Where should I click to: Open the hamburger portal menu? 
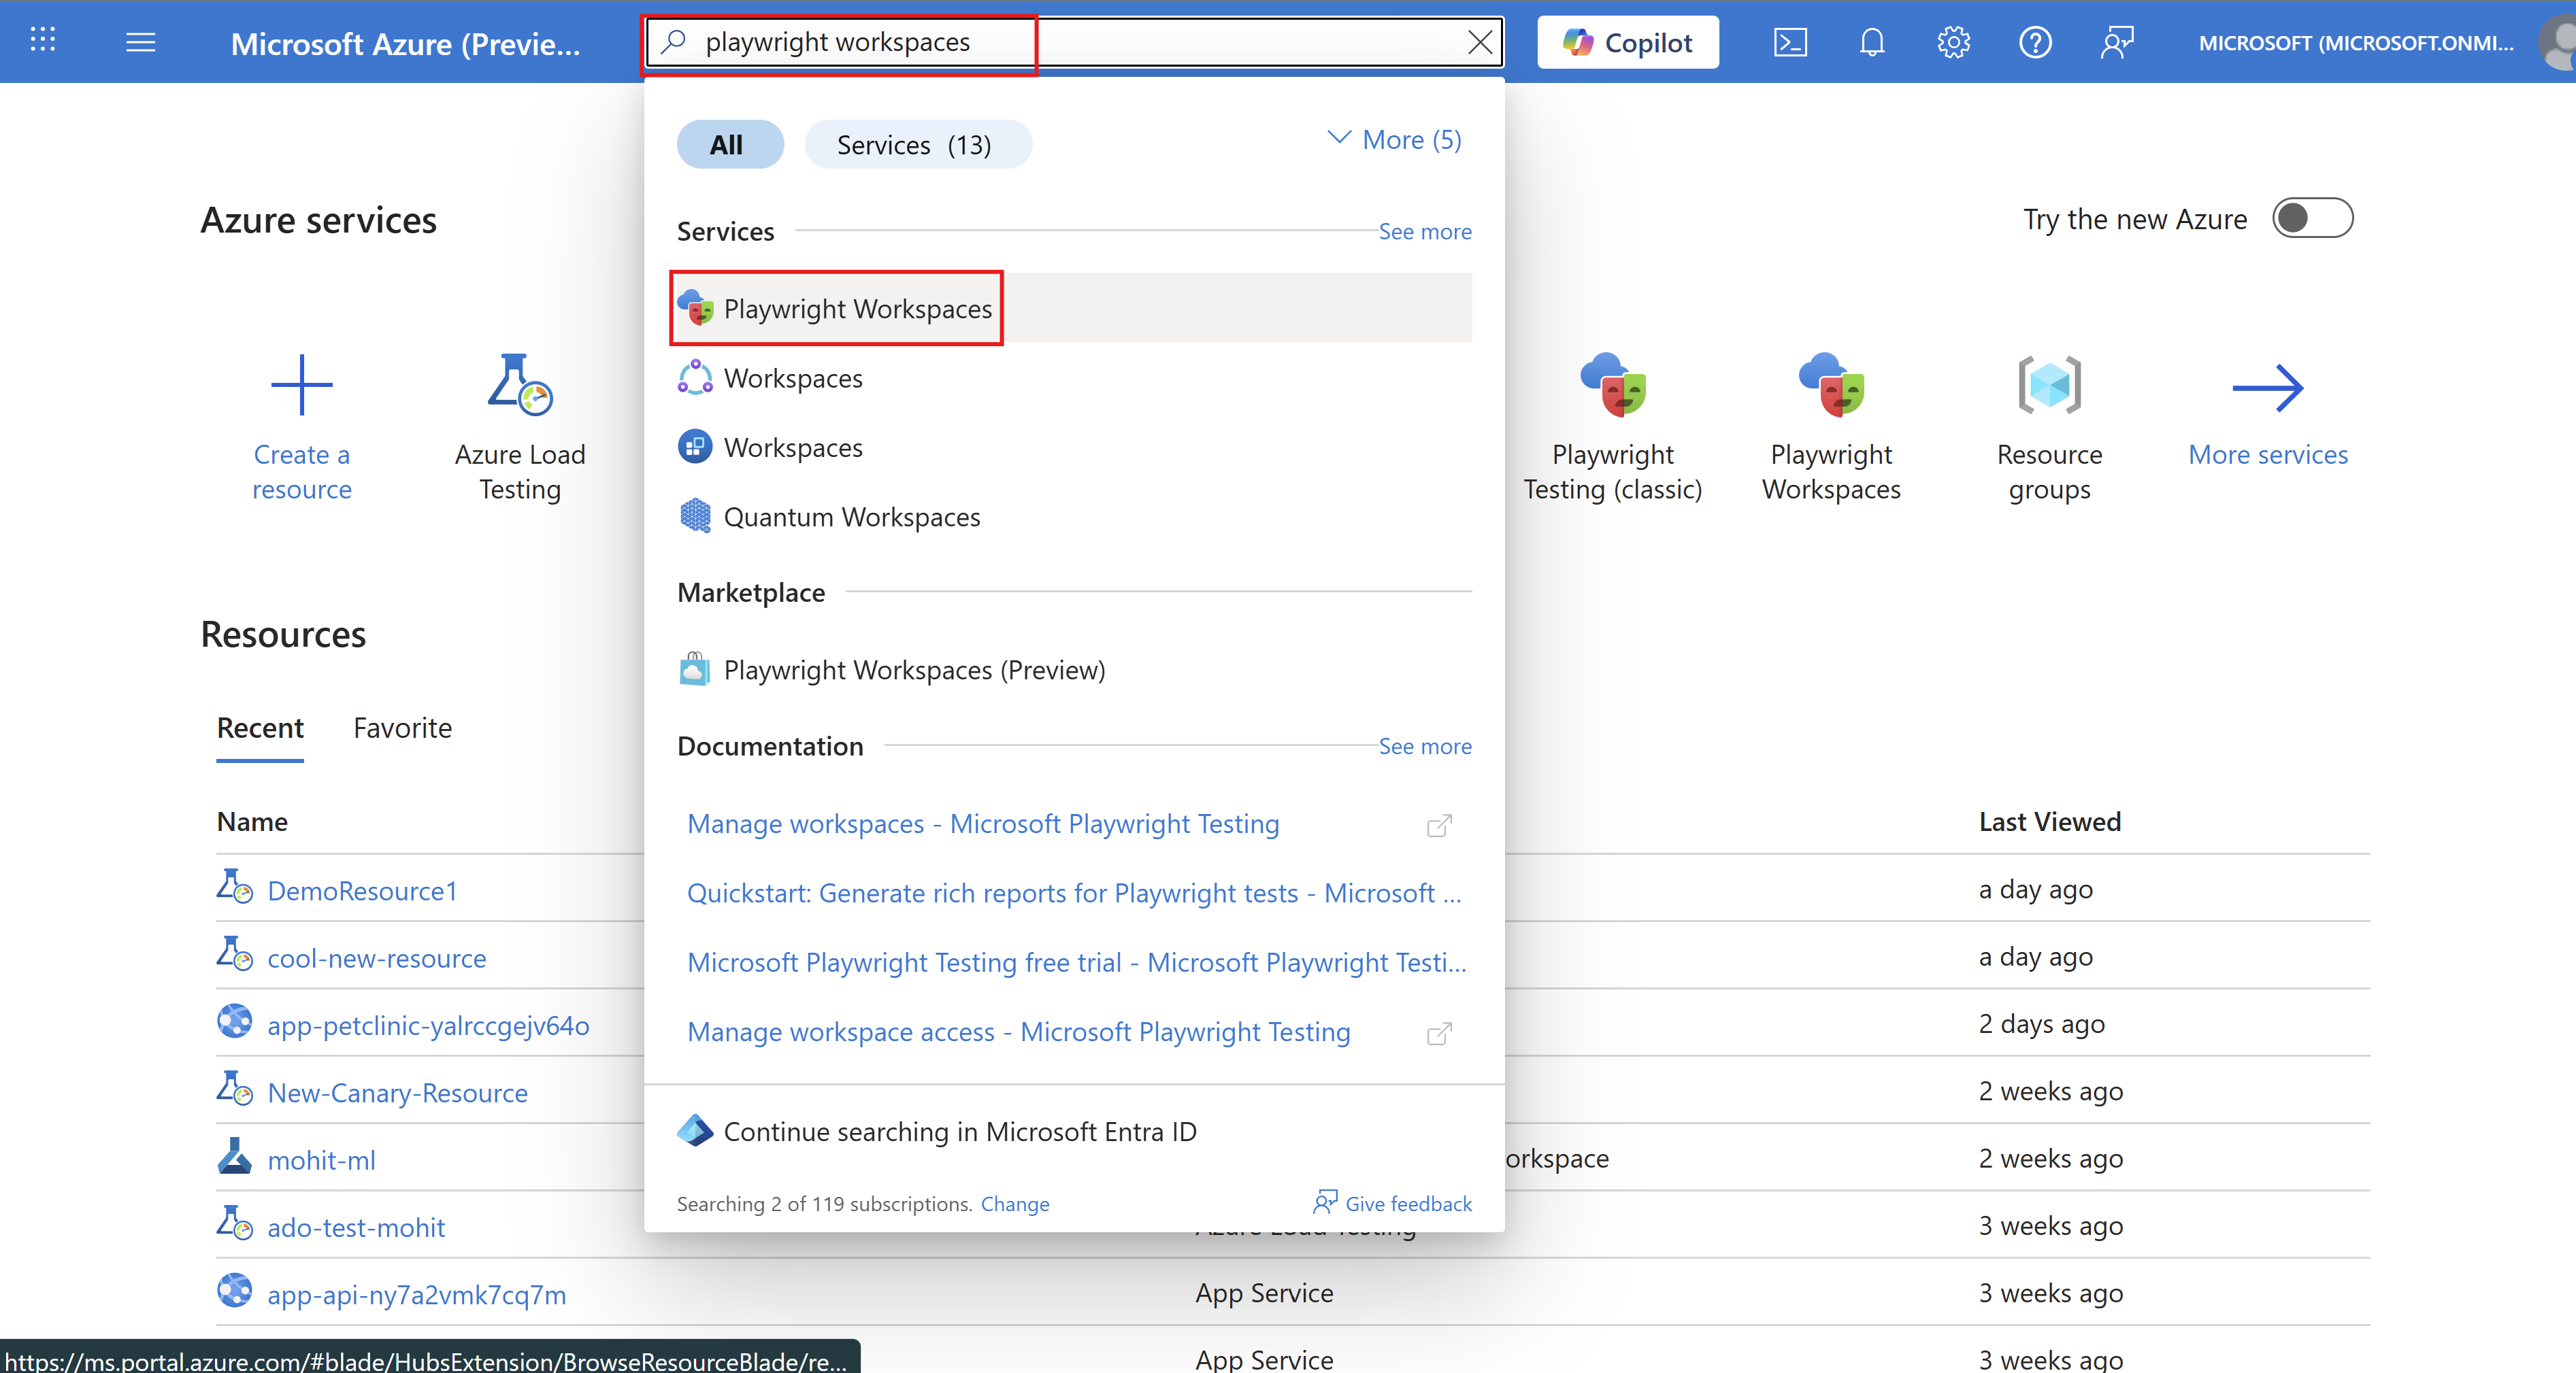coord(141,42)
